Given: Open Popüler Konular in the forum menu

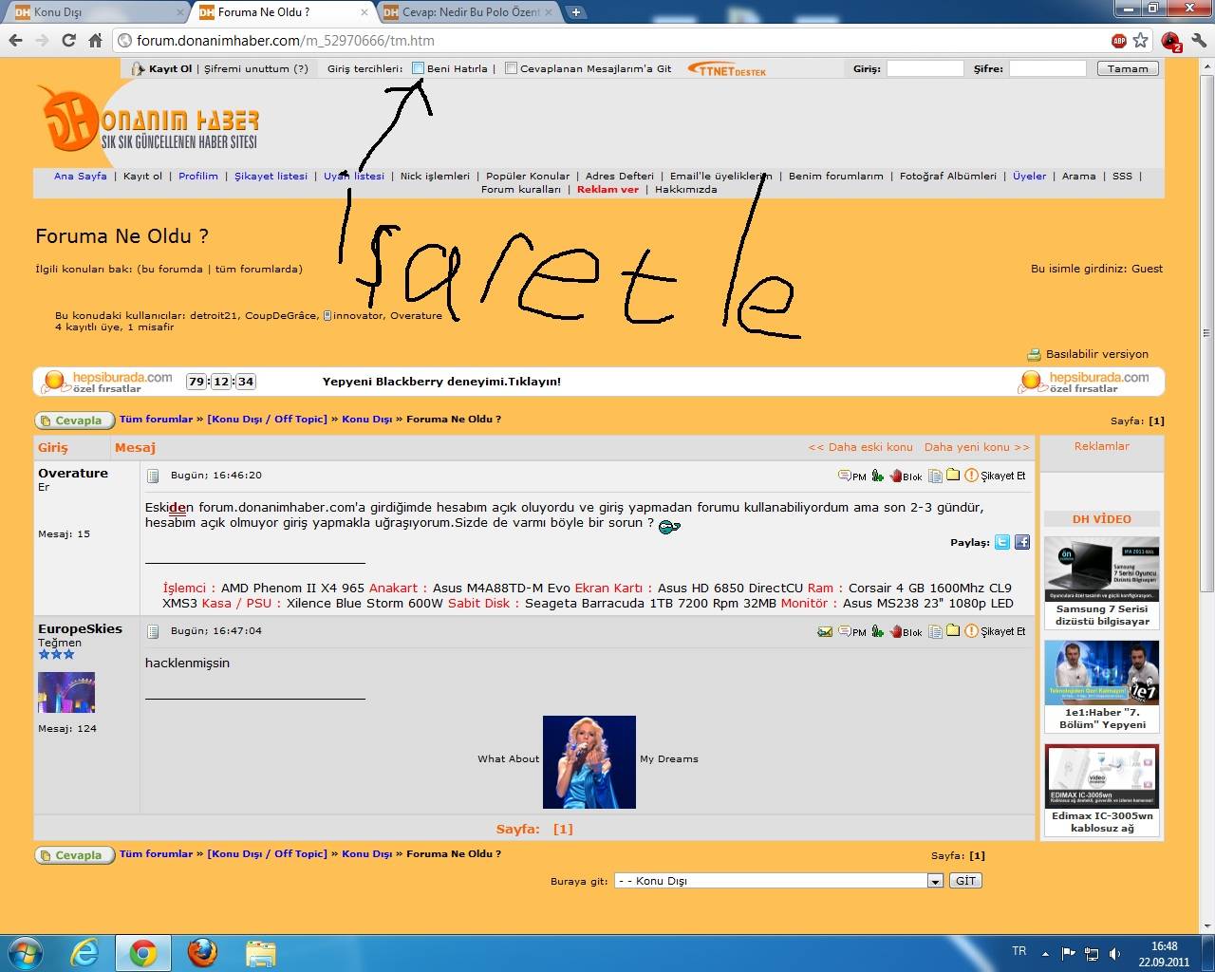Looking at the screenshot, I should pyautogui.click(x=528, y=176).
